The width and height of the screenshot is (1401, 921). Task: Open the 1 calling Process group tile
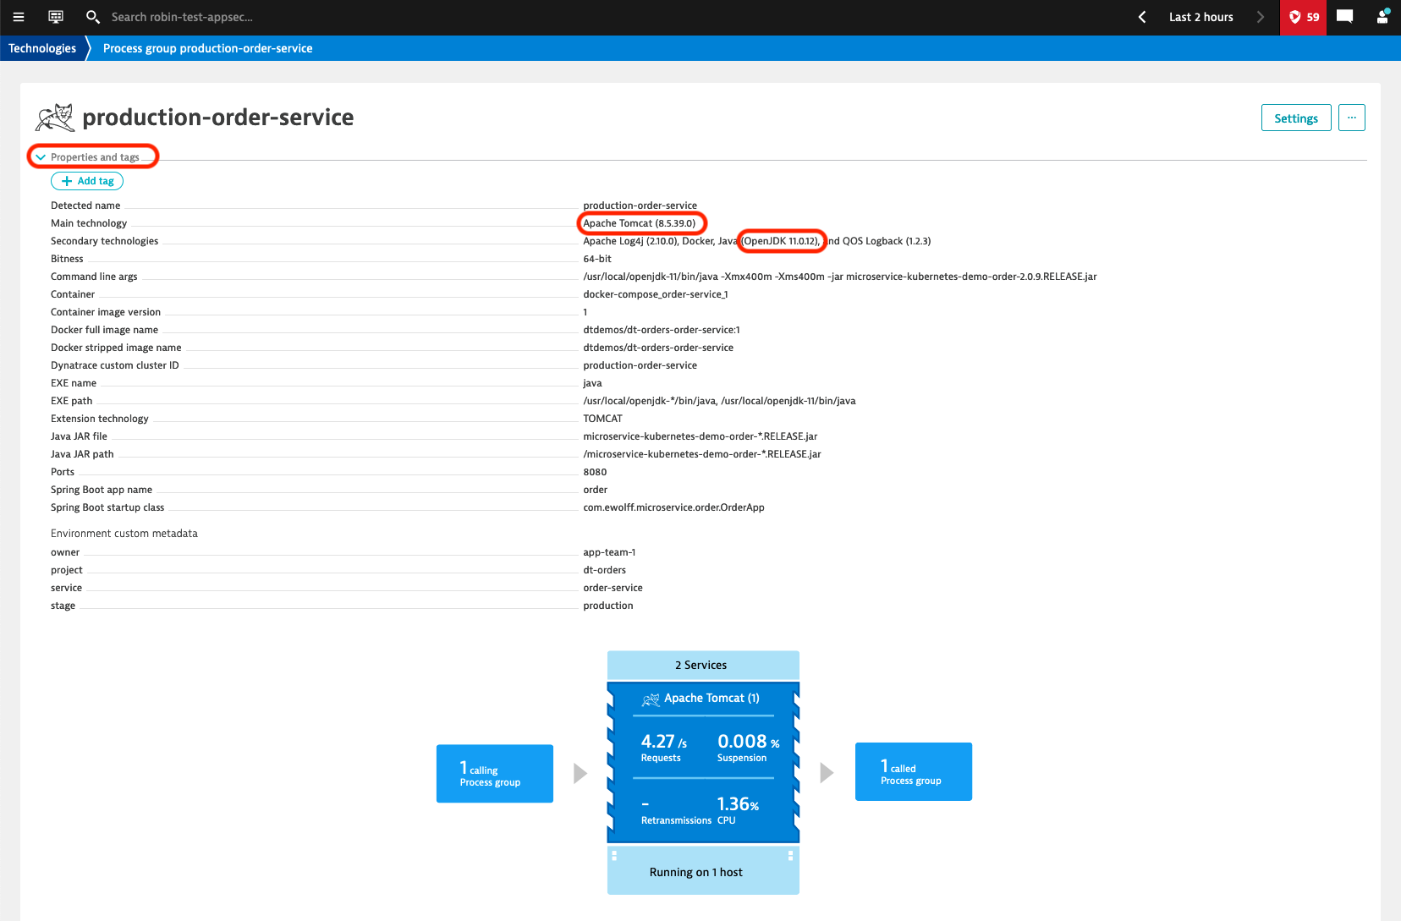[494, 773]
